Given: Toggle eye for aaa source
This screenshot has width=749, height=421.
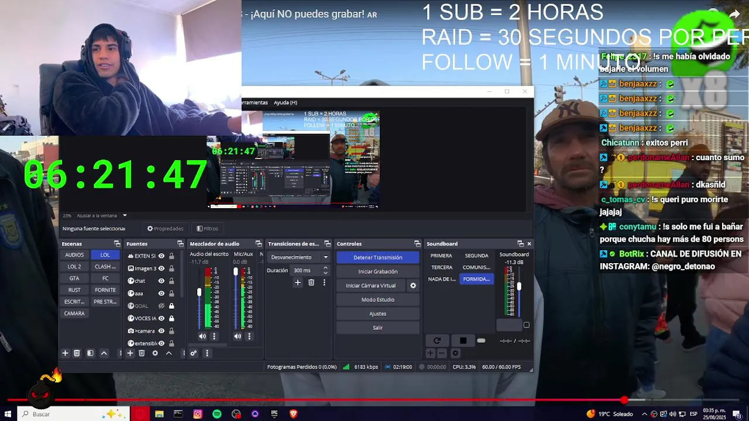Looking at the screenshot, I should [162, 293].
